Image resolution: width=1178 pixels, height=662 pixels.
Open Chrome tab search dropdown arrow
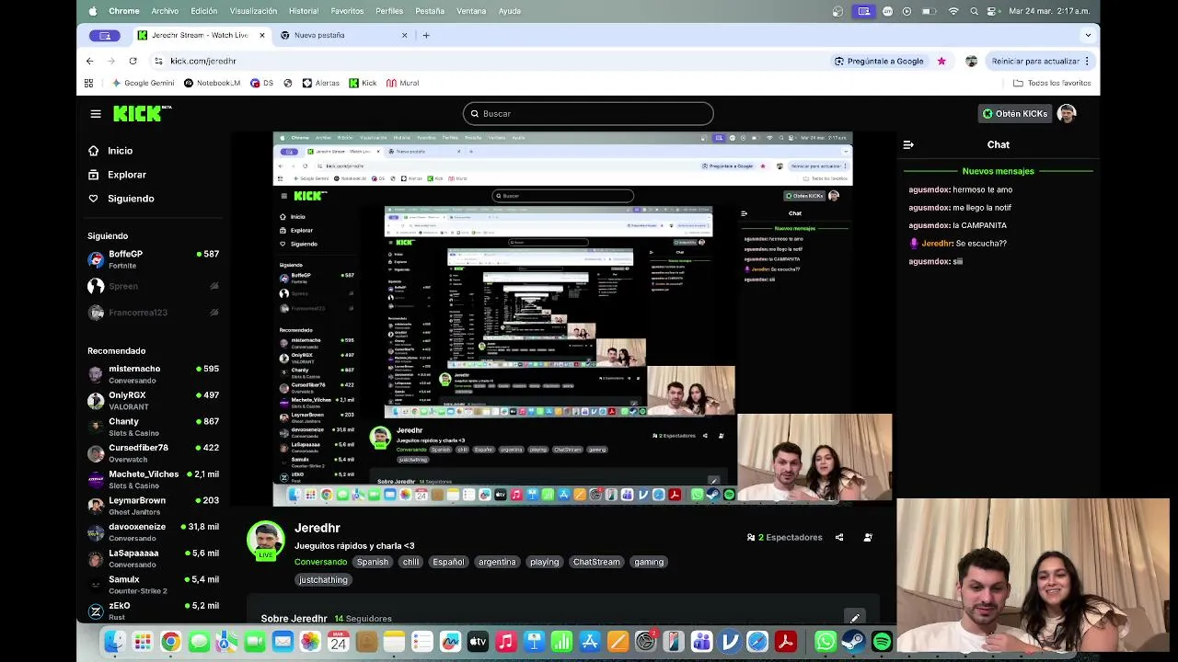pyautogui.click(x=1088, y=35)
